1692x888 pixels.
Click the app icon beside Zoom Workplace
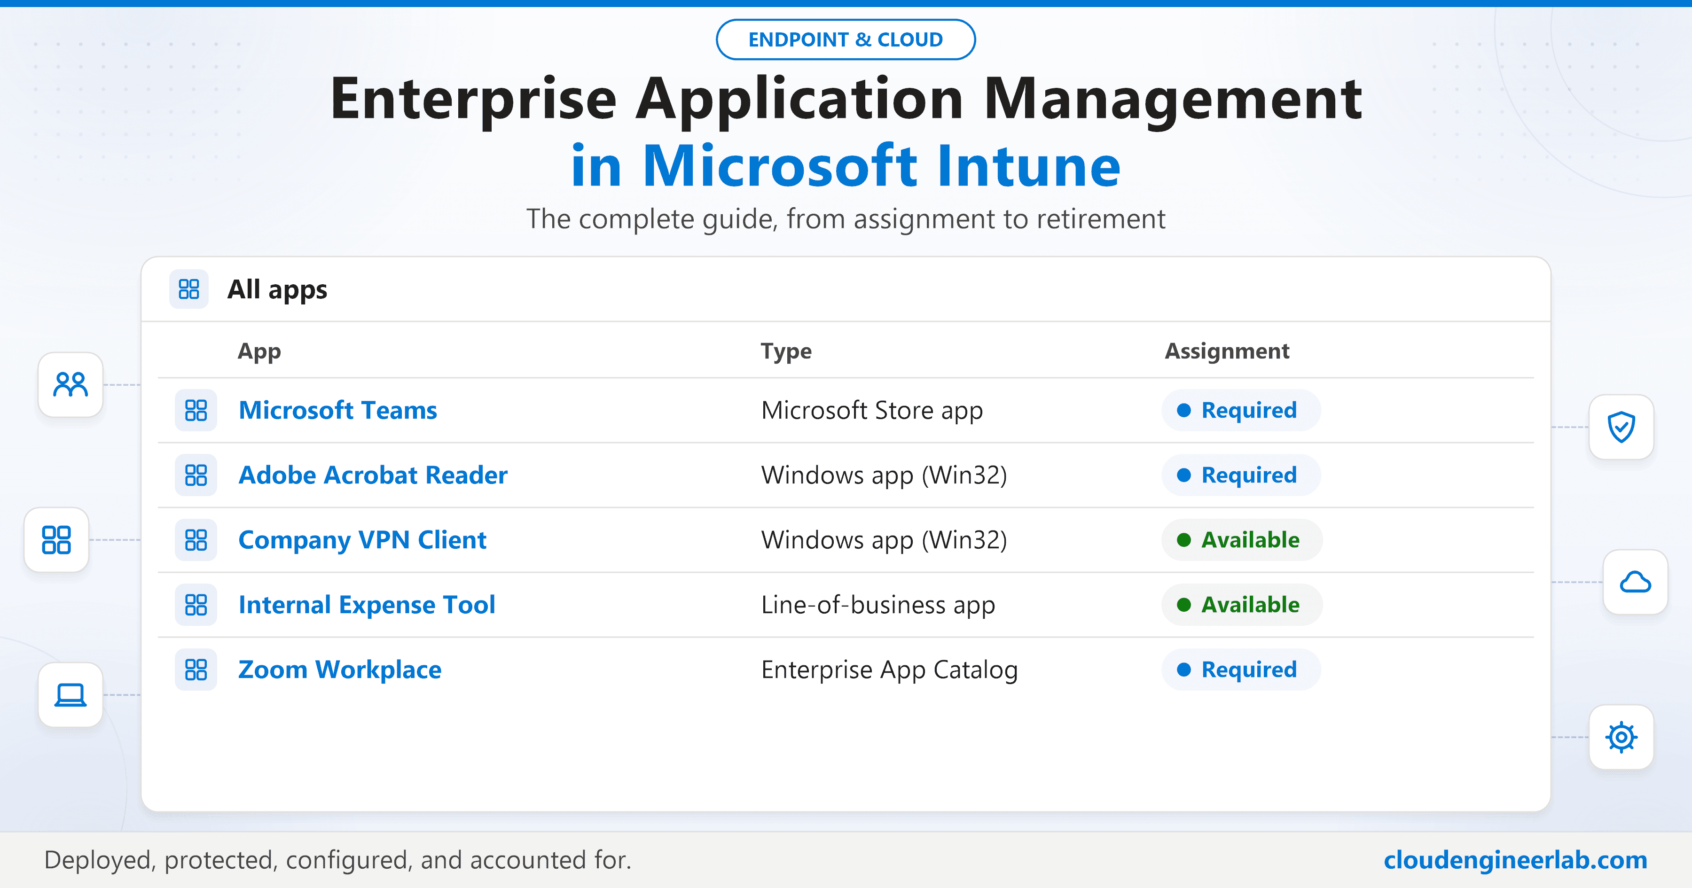pos(196,670)
